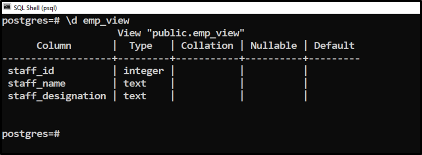Click the text type of staff_name
Viewport: 422px width, 155px height.
(x=135, y=83)
